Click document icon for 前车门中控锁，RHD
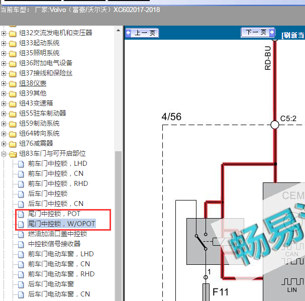The height and width of the screenshot is (301, 305). pos(21,184)
